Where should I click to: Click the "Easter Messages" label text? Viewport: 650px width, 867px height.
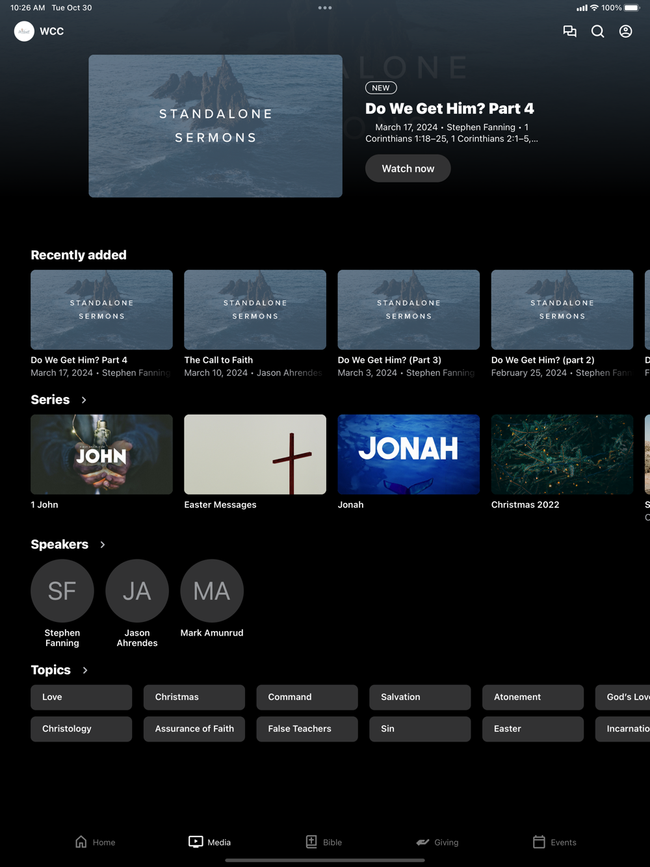point(220,505)
